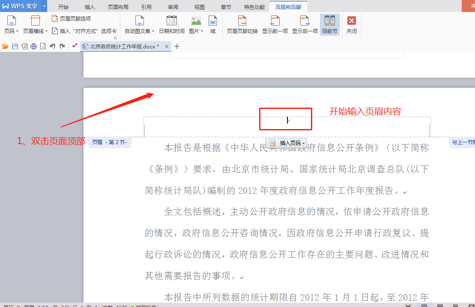Switch to the 视图 ribbon tab
This screenshot has width=475, height=307.
[x=199, y=7]
